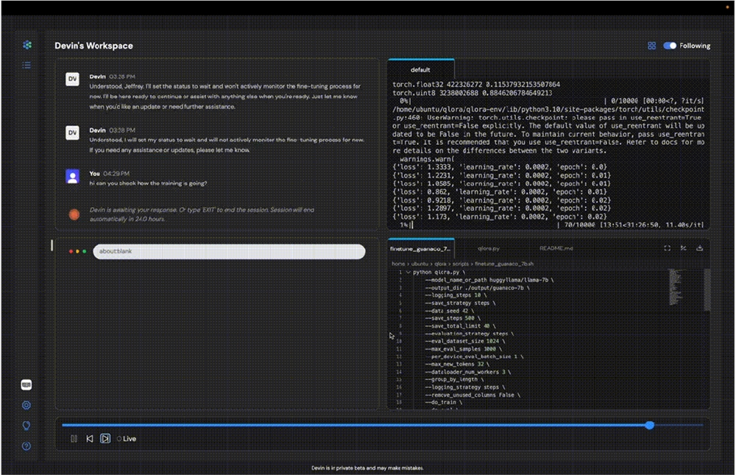Image resolution: width=736 pixels, height=475 pixels.
Task: Click Devin avatar on 03:26 PM message
Action: tap(72, 79)
